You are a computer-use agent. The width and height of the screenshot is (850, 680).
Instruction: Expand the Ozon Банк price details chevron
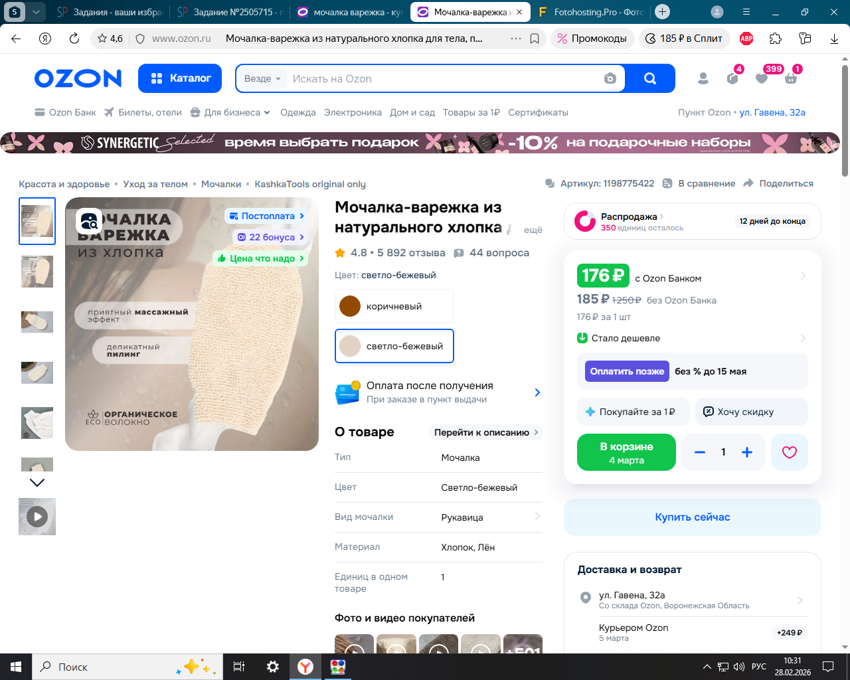(803, 276)
